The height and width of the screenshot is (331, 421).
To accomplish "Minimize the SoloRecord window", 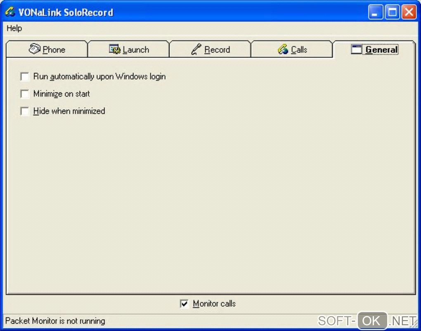I will point(375,12).
